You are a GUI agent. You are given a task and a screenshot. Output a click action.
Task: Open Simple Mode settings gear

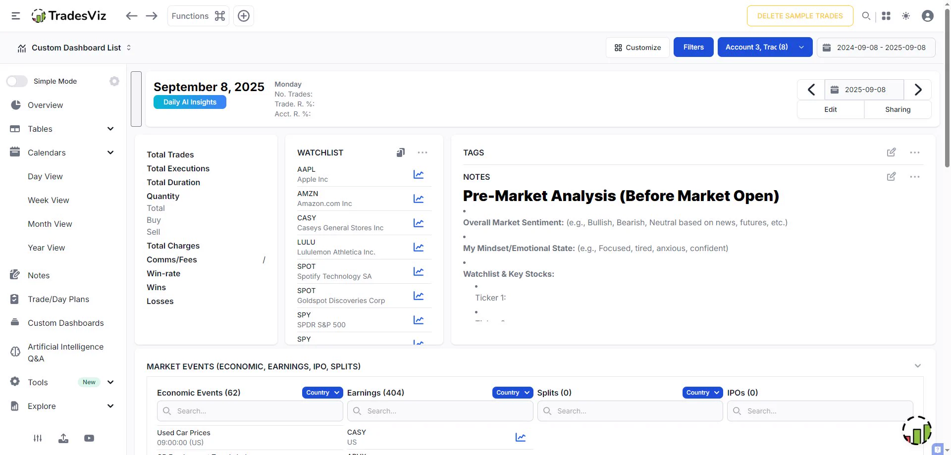pyautogui.click(x=114, y=81)
